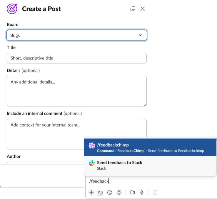The image size is (217, 199).
Task: Toggle text formatting with the Aa icon
Action: click(100, 193)
